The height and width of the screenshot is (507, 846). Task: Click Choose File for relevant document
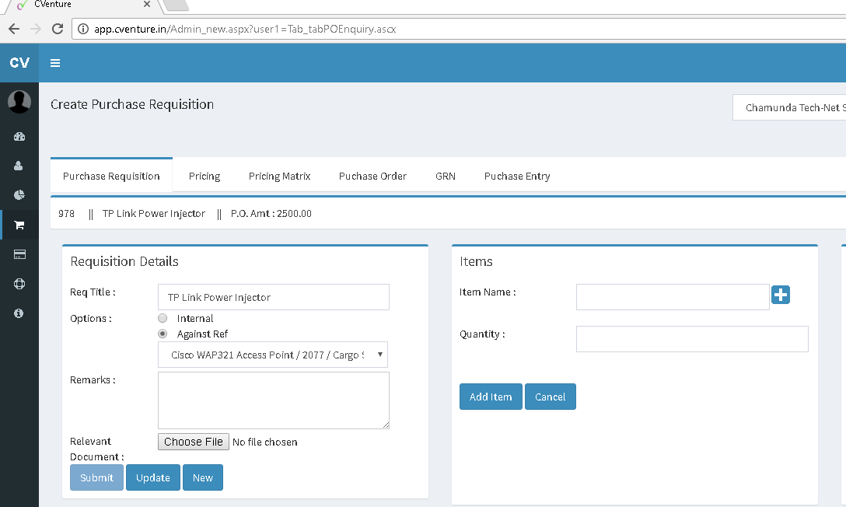pyautogui.click(x=194, y=442)
